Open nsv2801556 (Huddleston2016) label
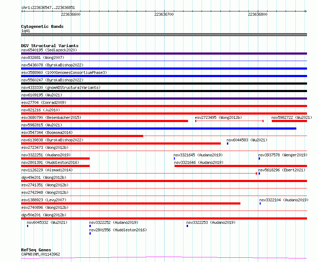317x262 pixels. 118,230
